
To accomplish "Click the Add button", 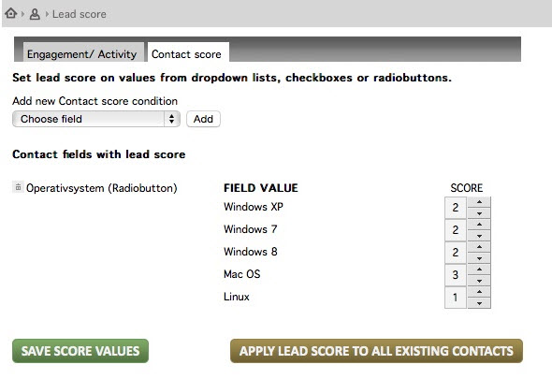I will point(203,119).
